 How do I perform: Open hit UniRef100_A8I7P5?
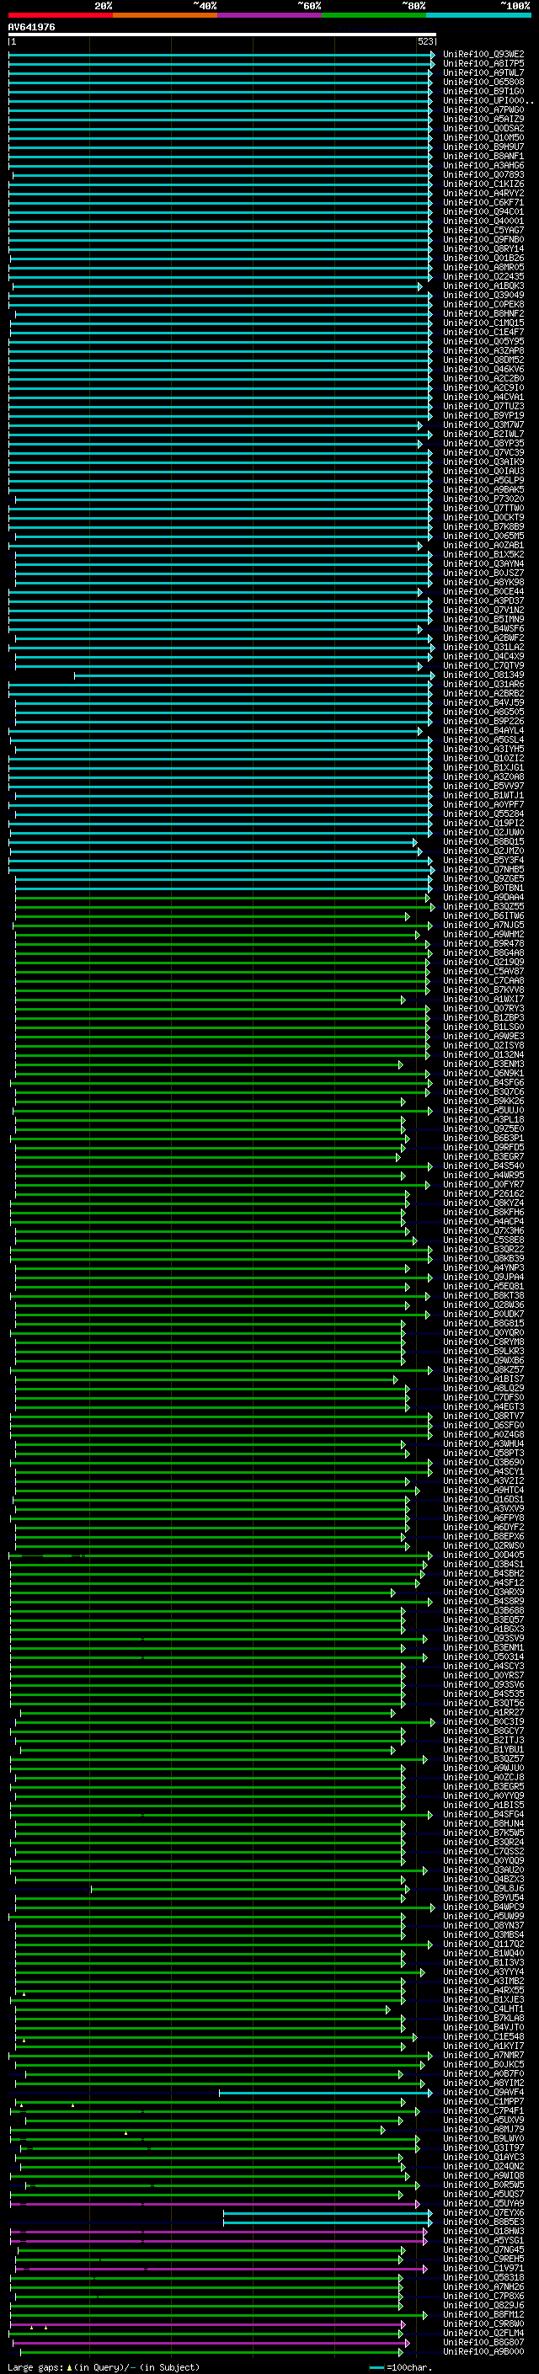click(483, 64)
